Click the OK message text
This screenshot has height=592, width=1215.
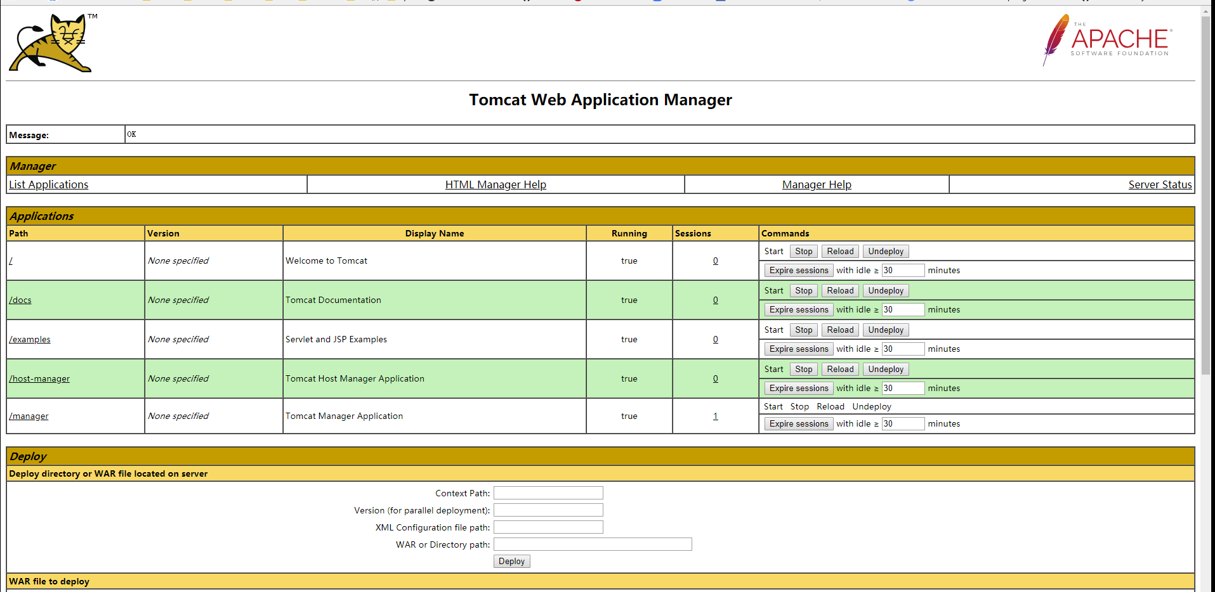(131, 134)
